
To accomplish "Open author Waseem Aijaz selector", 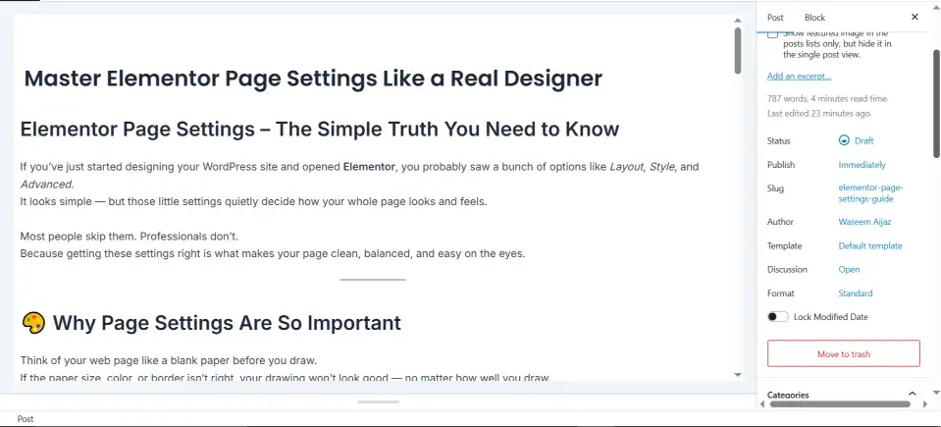I will [864, 222].
